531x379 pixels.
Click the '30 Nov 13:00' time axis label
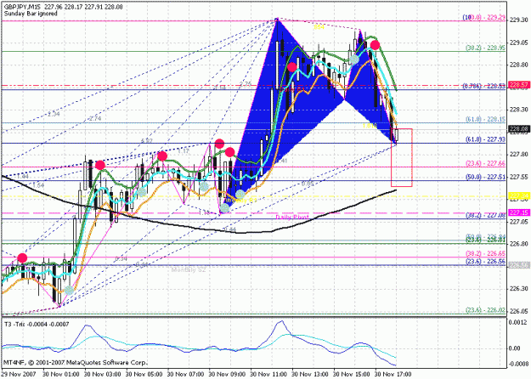(x=311, y=374)
